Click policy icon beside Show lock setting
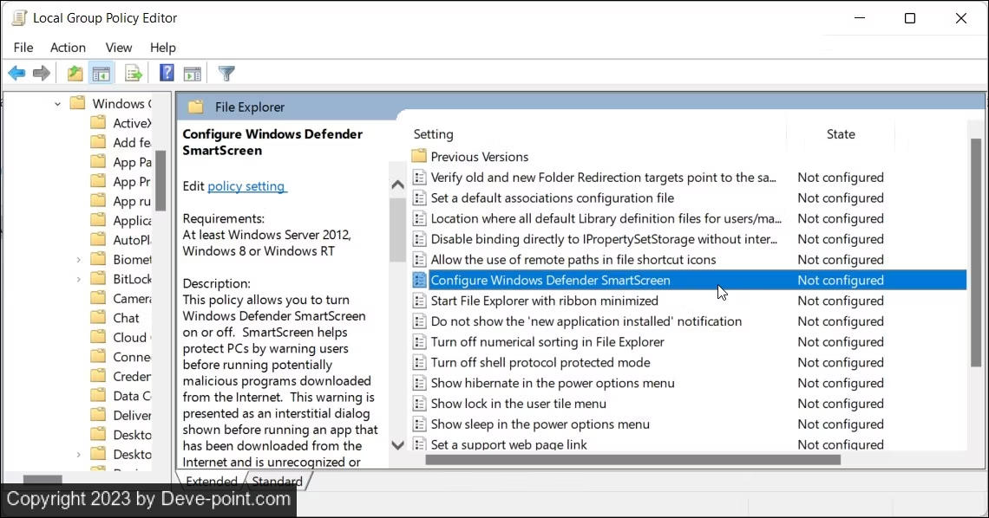 tap(419, 404)
